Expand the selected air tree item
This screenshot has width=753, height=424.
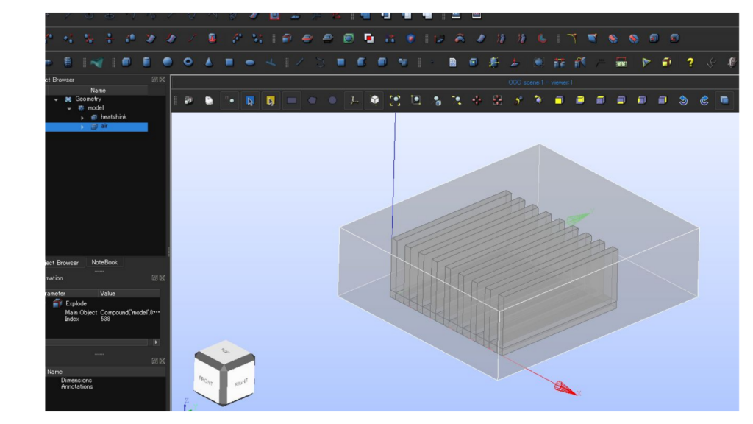(x=82, y=127)
